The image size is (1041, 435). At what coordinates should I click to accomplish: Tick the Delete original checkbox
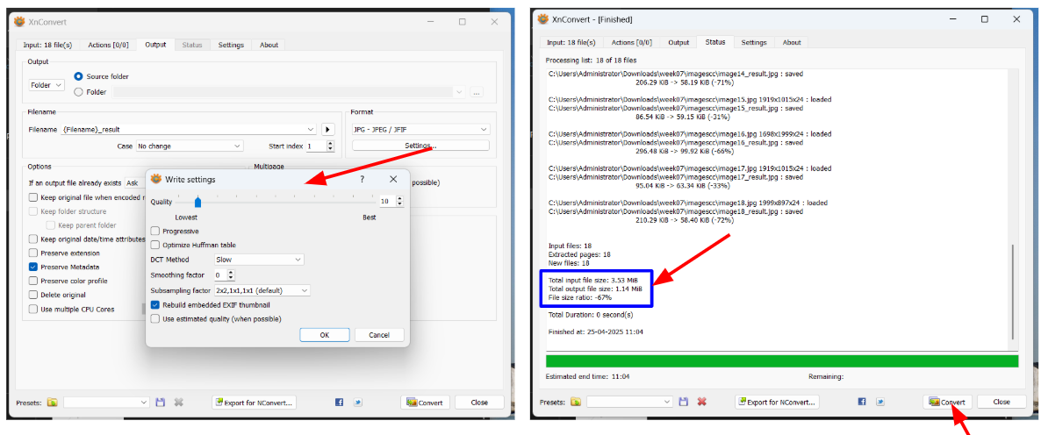[x=33, y=295]
